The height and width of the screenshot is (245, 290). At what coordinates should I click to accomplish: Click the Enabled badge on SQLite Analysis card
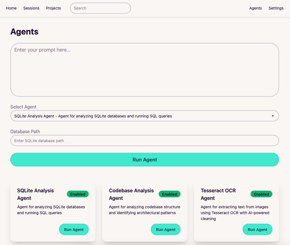coord(78,194)
